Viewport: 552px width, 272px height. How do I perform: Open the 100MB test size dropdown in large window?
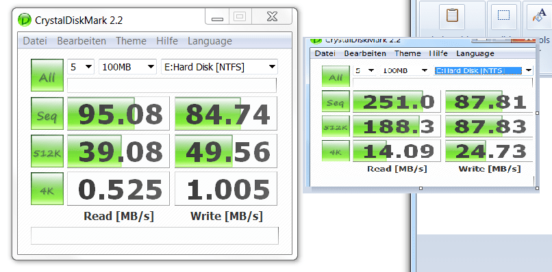tap(127, 67)
